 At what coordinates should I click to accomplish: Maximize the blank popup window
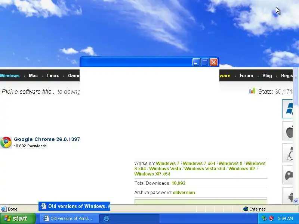pyautogui.click(x=205, y=62)
